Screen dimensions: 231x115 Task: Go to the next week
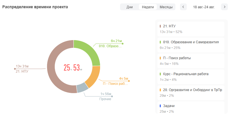tap(225, 7)
